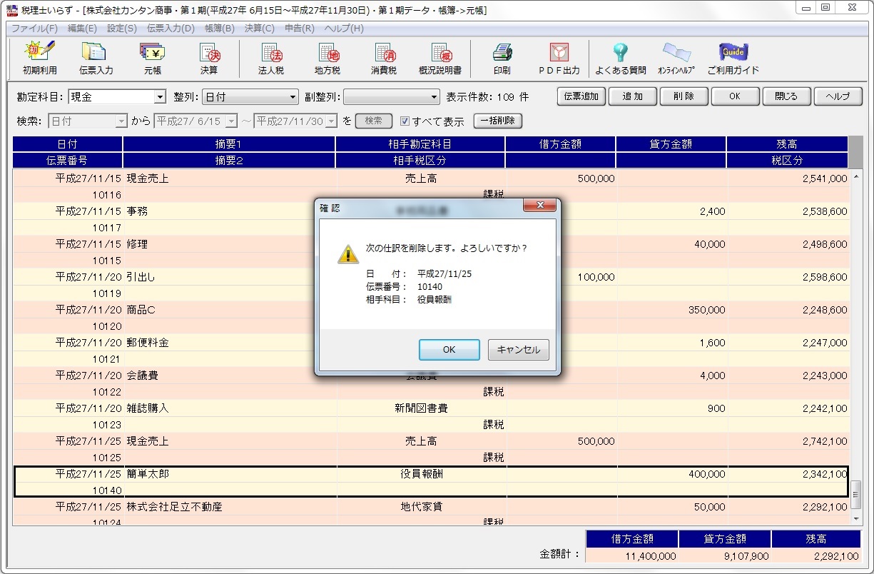Open the 整列 dropdown set to 日付
Screen dimensions: 874x574
tap(293, 97)
